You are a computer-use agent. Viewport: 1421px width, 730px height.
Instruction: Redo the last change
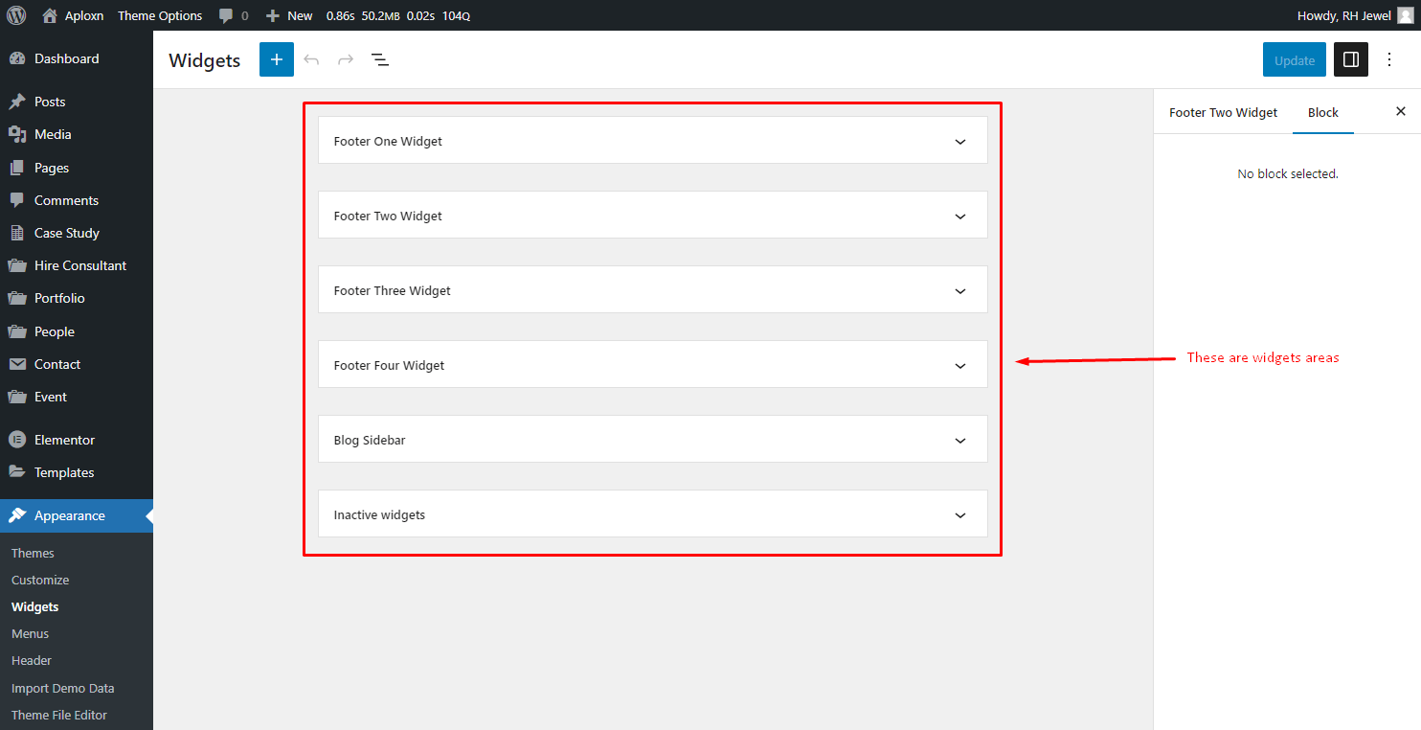346,59
